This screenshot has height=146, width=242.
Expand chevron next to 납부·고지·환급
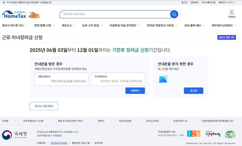[x=102, y=26]
